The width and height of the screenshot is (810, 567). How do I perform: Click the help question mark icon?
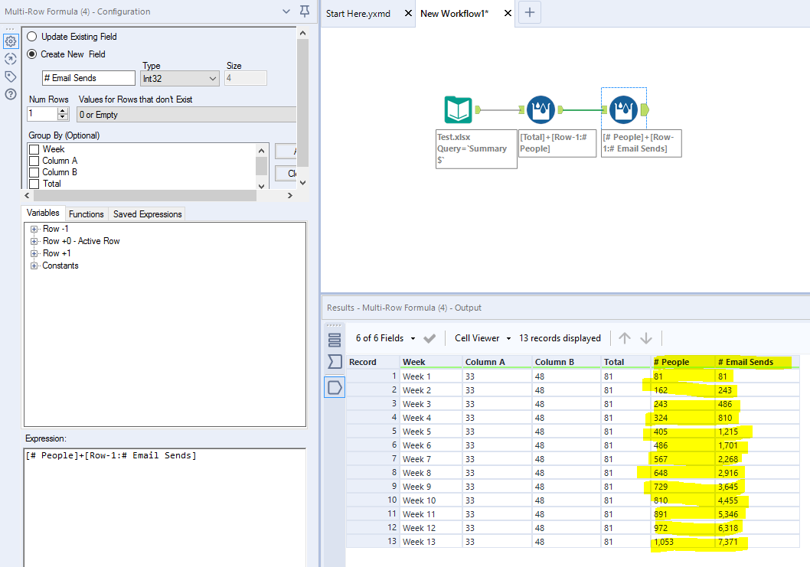tap(11, 94)
